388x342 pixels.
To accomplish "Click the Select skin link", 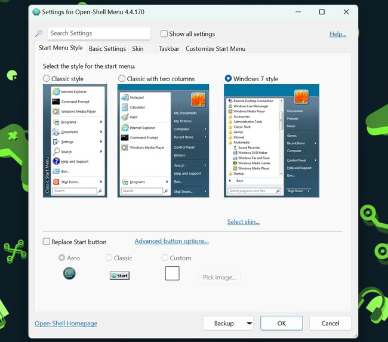I will 243,221.
